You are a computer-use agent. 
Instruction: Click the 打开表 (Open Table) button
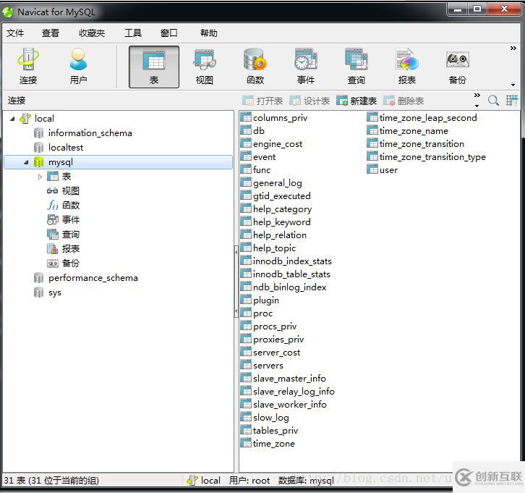click(262, 101)
